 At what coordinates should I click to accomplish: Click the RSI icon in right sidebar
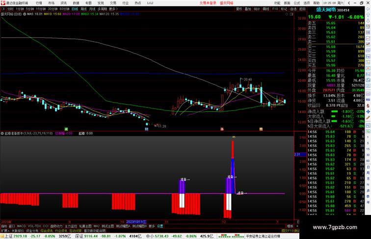click(368, 100)
